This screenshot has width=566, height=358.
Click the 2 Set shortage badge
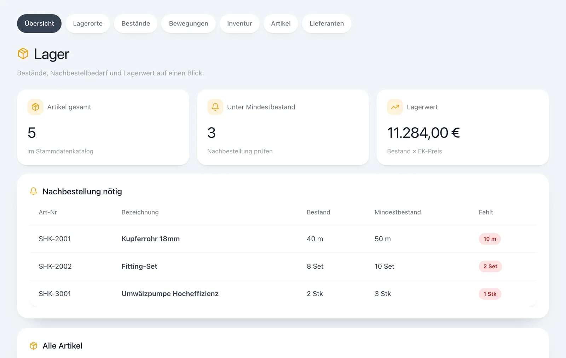[490, 266]
